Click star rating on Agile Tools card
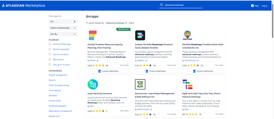The image size is (274, 119). 191,114
